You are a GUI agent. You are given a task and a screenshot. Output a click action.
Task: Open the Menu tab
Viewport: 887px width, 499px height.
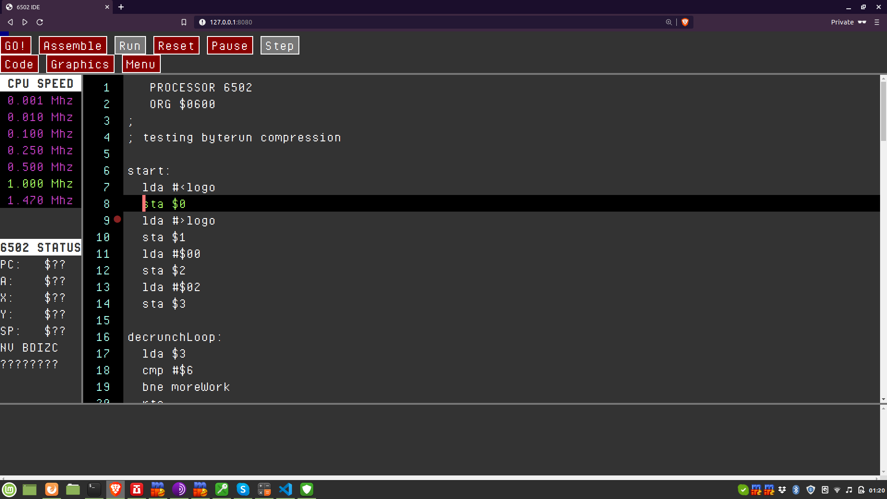pos(141,64)
